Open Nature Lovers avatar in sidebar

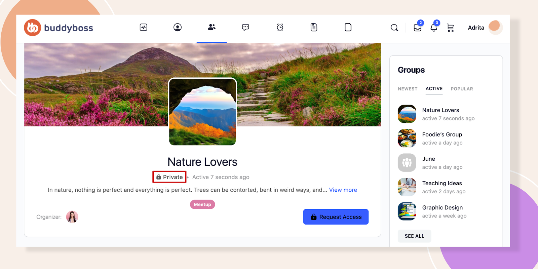[407, 114]
